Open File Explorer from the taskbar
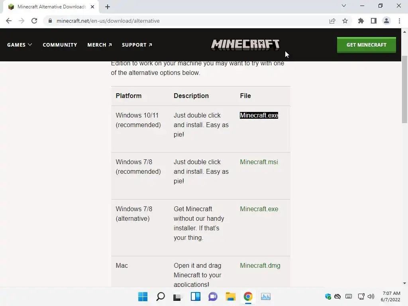The width and height of the screenshot is (408, 306). (x=231, y=296)
